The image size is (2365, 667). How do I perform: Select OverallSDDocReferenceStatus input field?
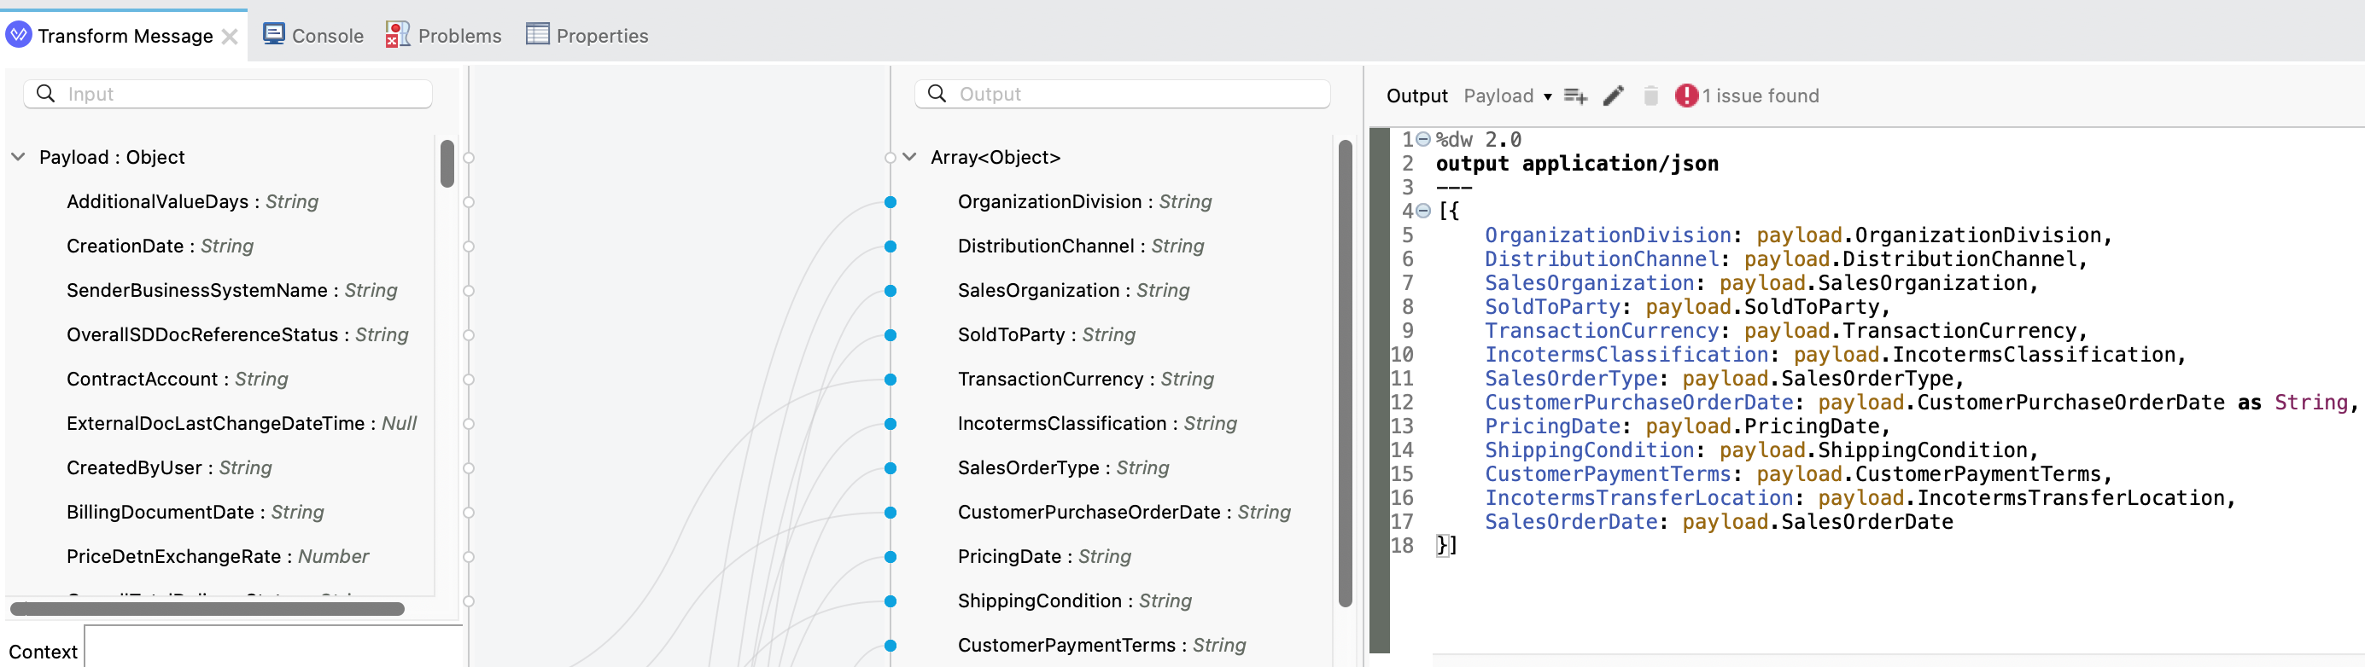click(x=236, y=335)
